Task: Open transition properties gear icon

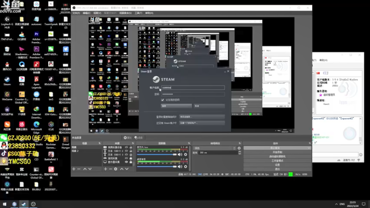Action: point(239,148)
